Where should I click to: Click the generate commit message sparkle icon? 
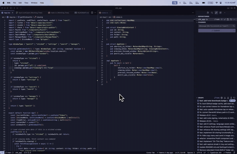233,26
